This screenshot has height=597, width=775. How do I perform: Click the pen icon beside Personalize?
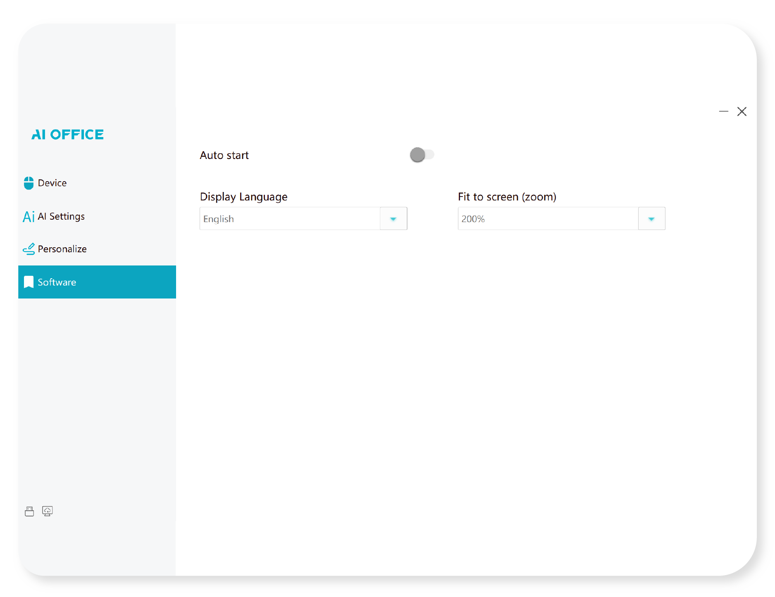click(29, 249)
